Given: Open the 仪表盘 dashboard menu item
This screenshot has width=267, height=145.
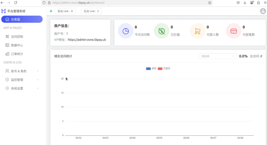Looking at the screenshot, I should (x=22, y=19).
